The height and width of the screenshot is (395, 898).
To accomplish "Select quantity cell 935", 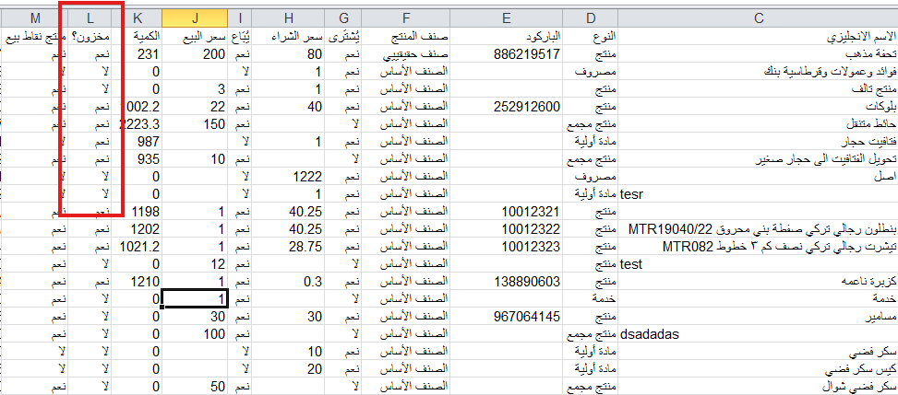I will [x=138, y=159].
